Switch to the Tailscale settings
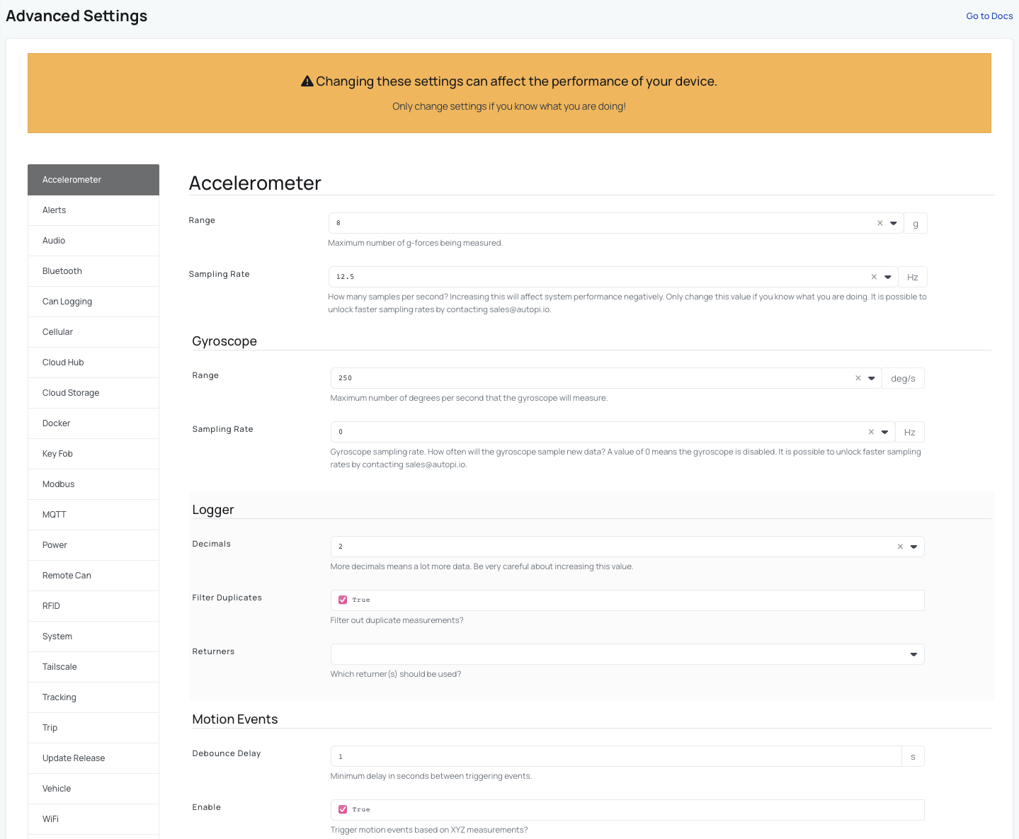The height and width of the screenshot is (839, 1019). point(93,667)
